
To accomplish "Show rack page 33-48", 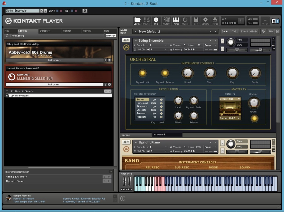I will point(244,31).
